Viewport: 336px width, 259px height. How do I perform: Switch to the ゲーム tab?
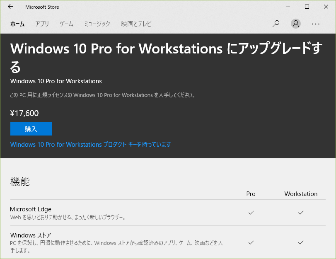coord(66,24)
